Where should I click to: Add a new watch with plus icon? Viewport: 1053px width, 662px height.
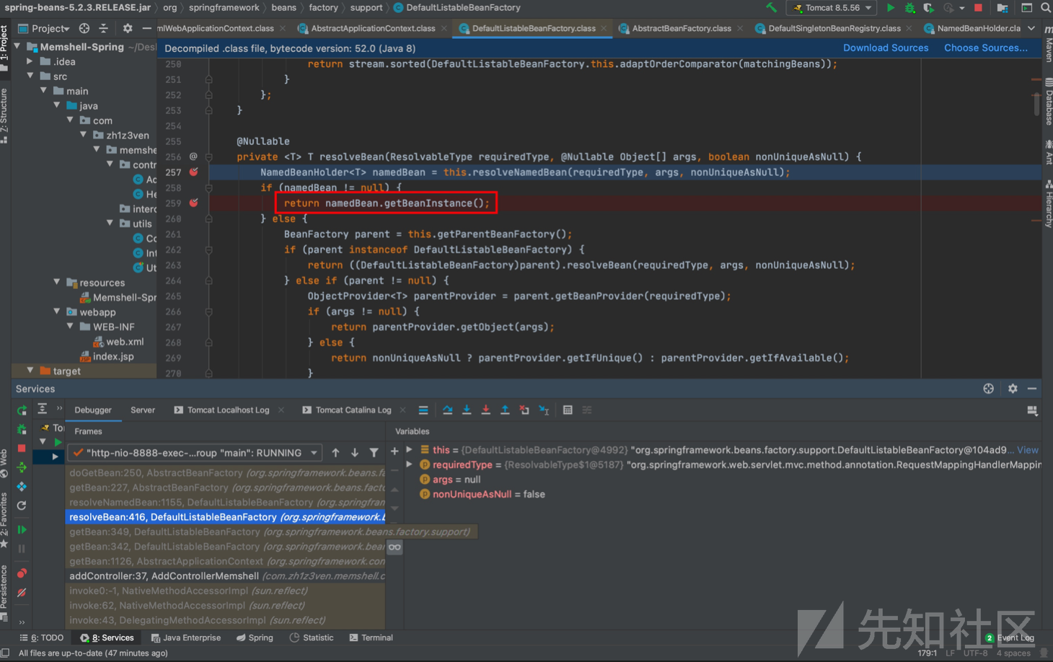395,451
